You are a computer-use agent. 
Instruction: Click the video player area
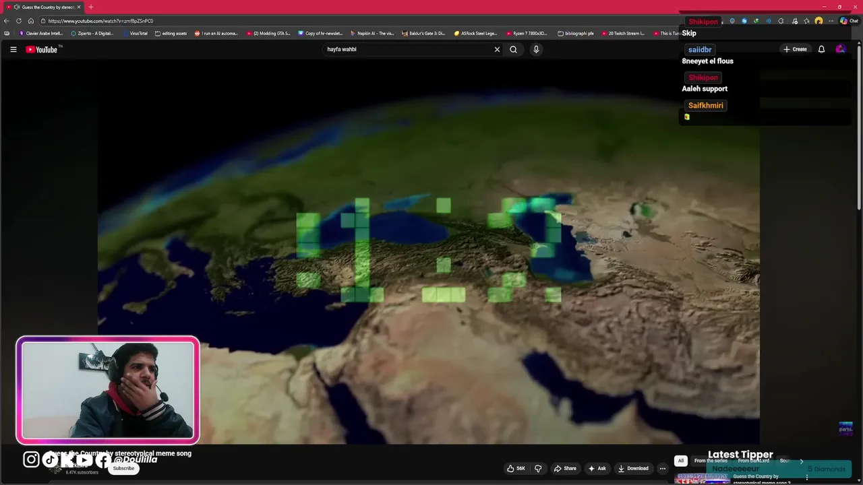[x=429, y=253]
